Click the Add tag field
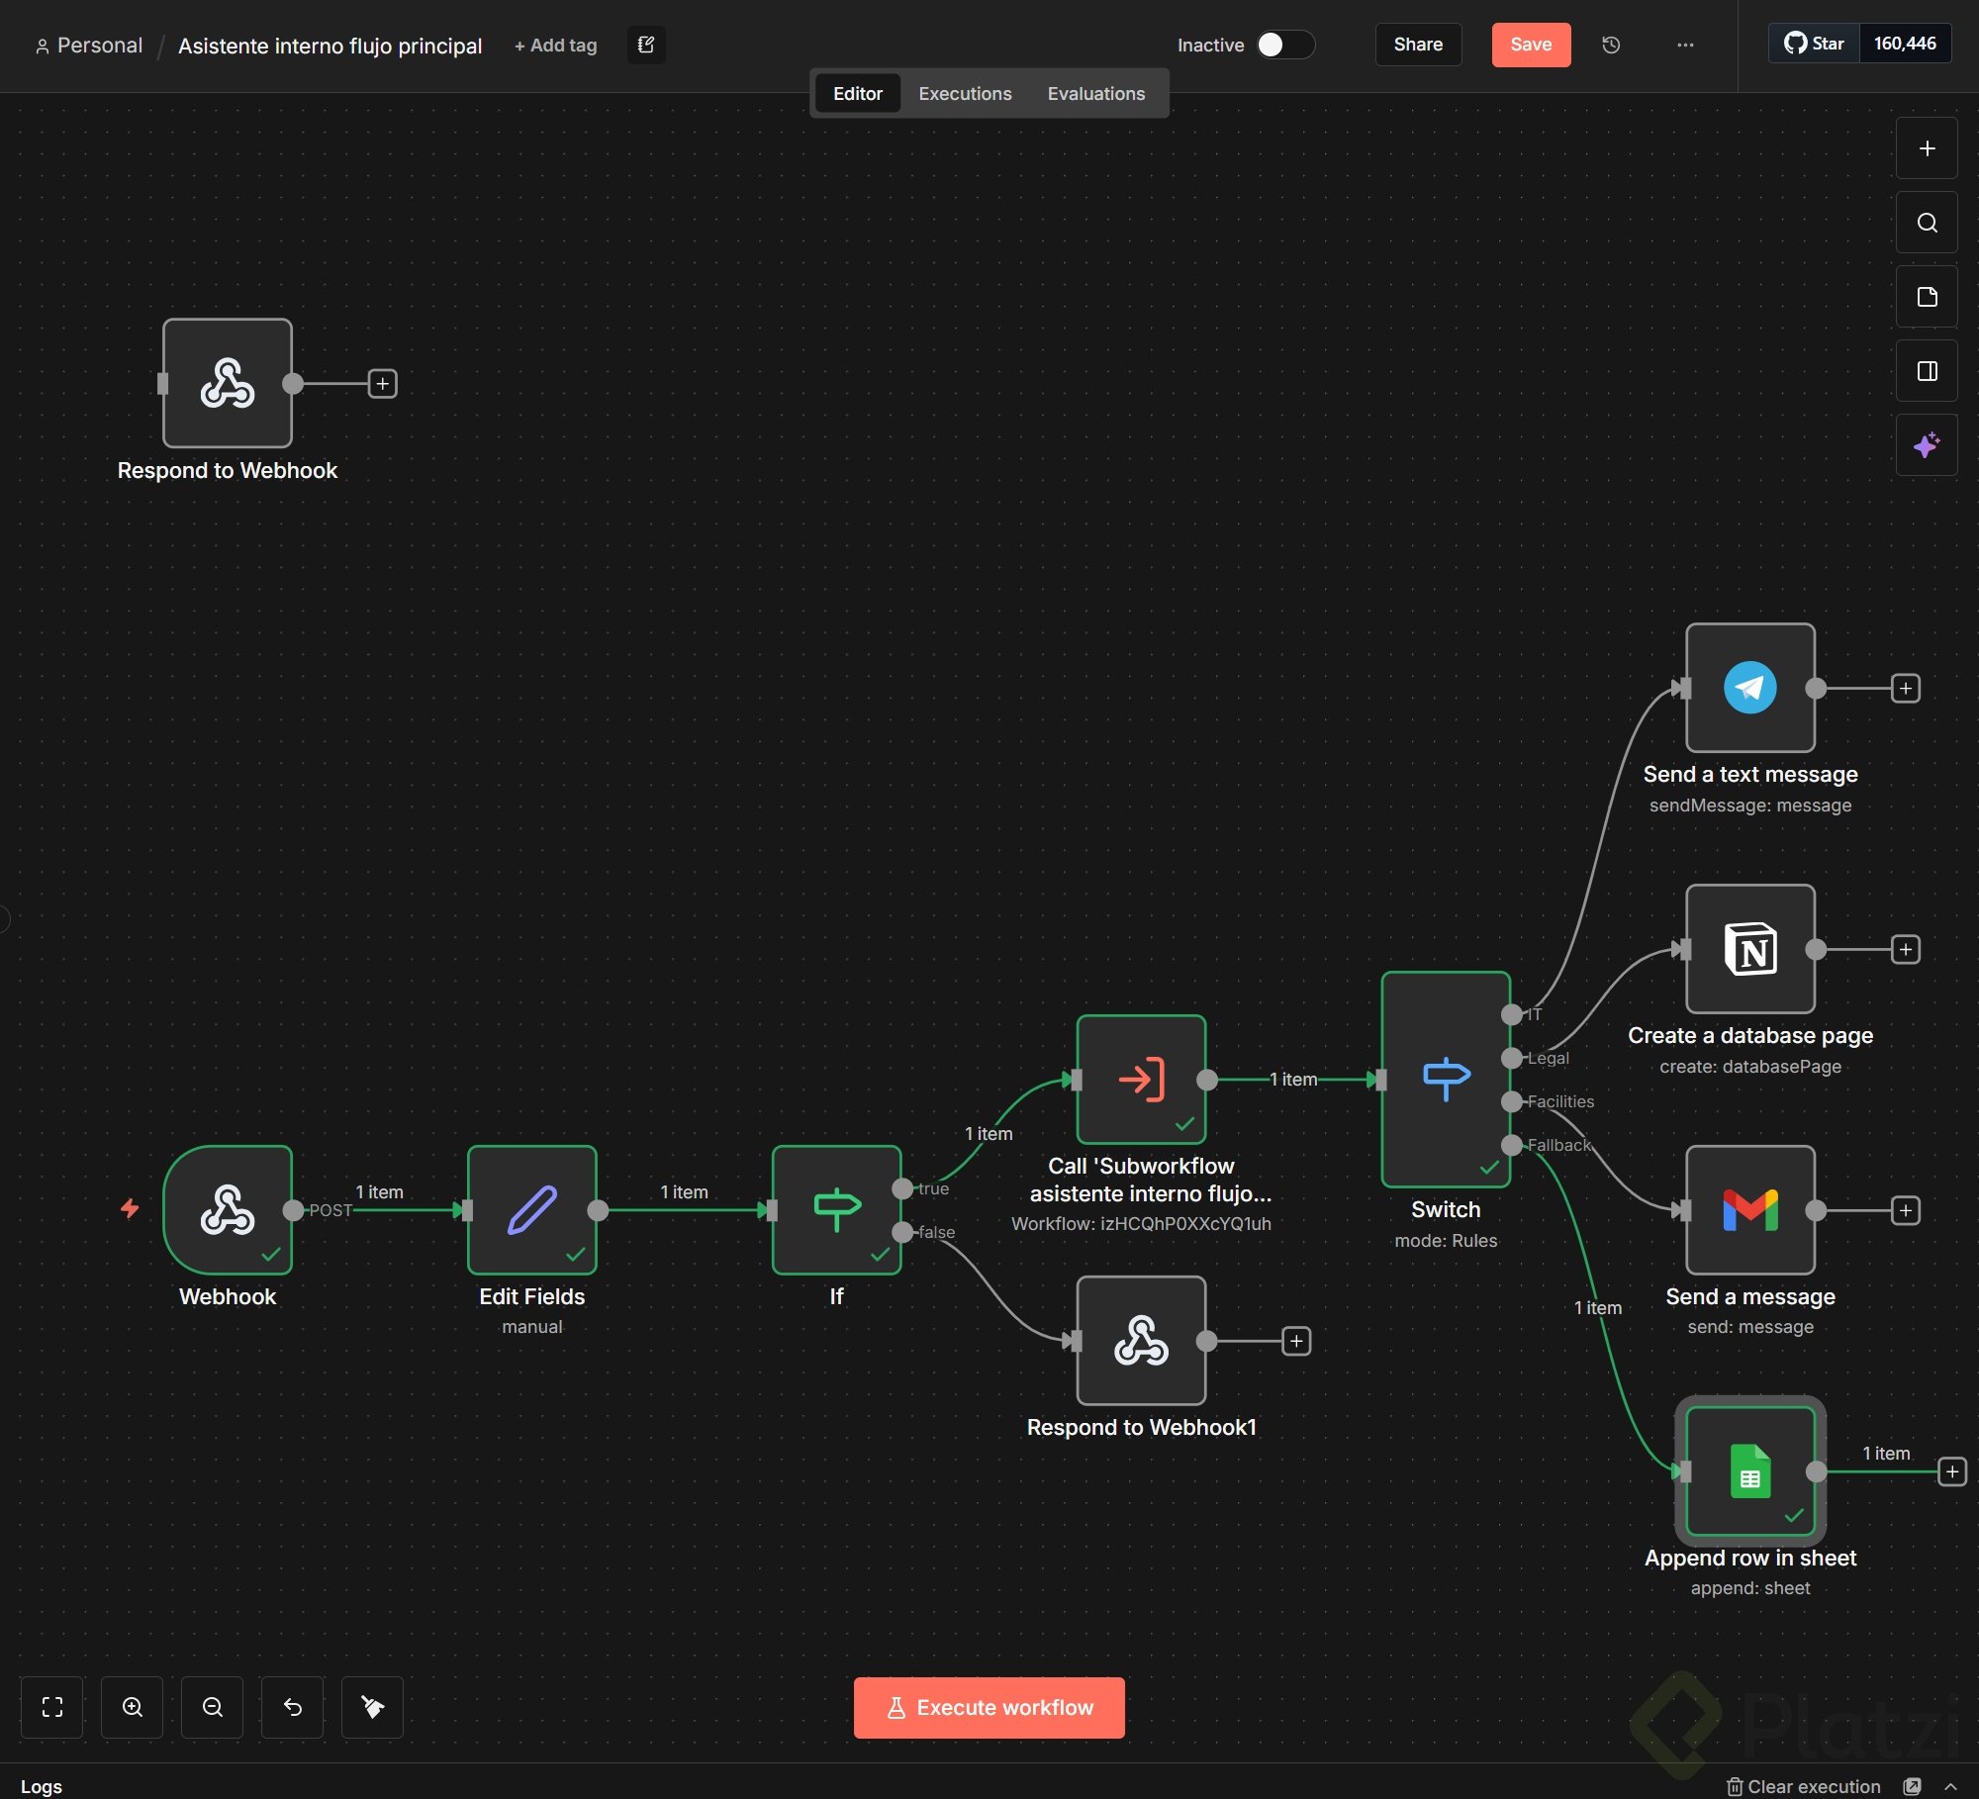 556,46
